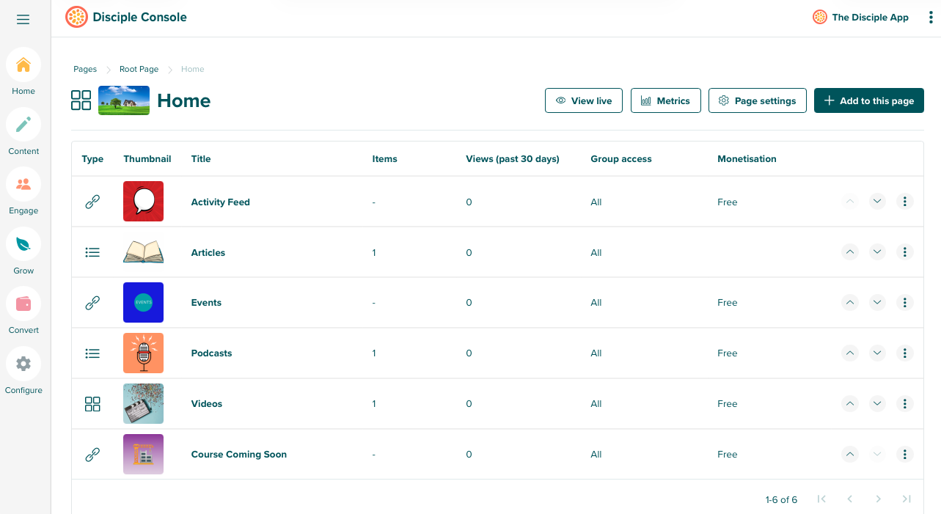Open the Engage section icon
Viewport: 941px width, 514px height.
[x=23, y=185]
